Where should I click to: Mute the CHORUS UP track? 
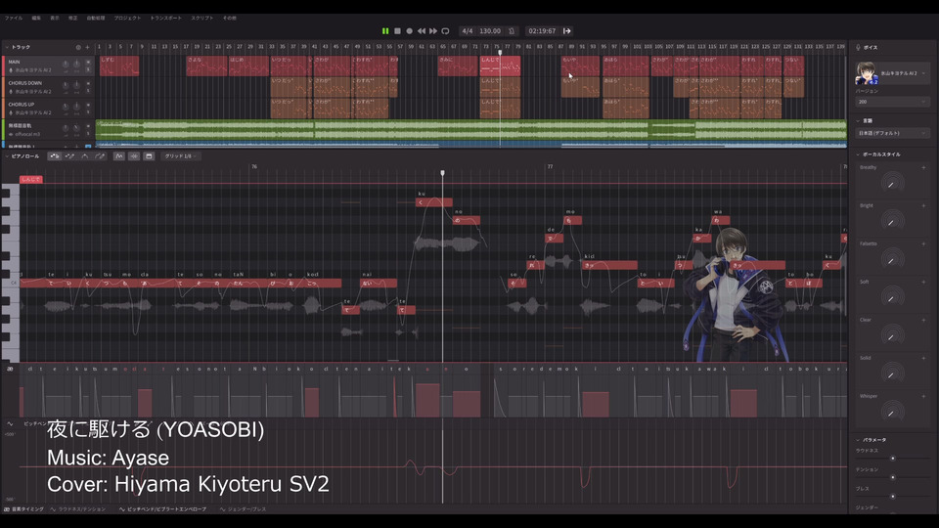coord(88,105)
